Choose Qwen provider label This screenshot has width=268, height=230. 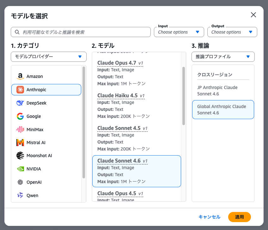[32, 195]
